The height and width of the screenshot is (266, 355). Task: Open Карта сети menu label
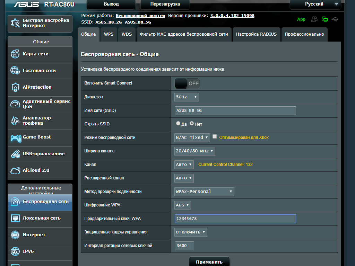click(x=36, y=54)
